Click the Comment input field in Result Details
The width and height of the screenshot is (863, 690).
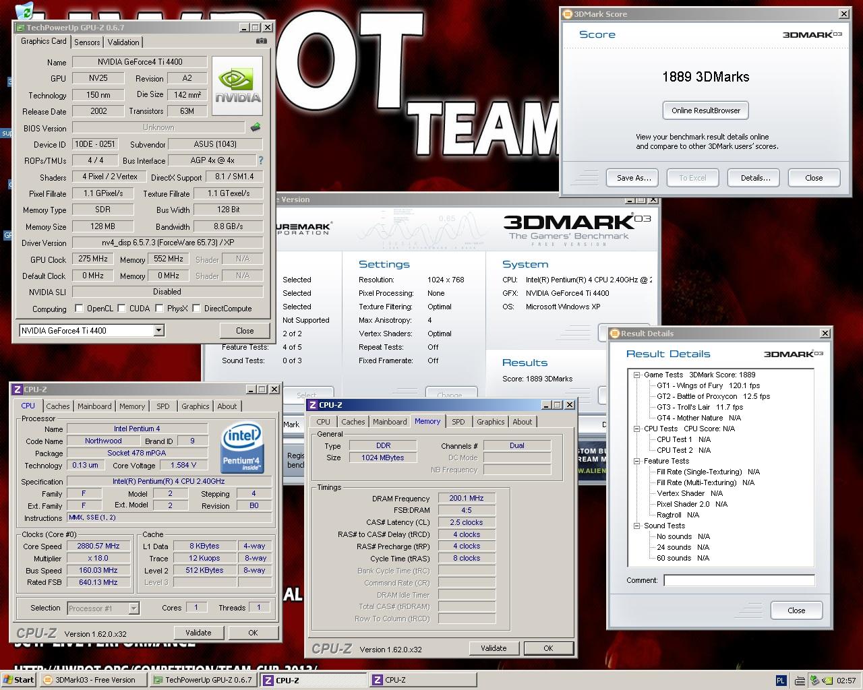point(739,580)
